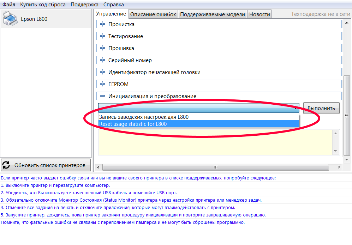Viewport: 352px width, 245px height.
Task: Select the Epson L800 printer icon
Action: pos(10,19)
